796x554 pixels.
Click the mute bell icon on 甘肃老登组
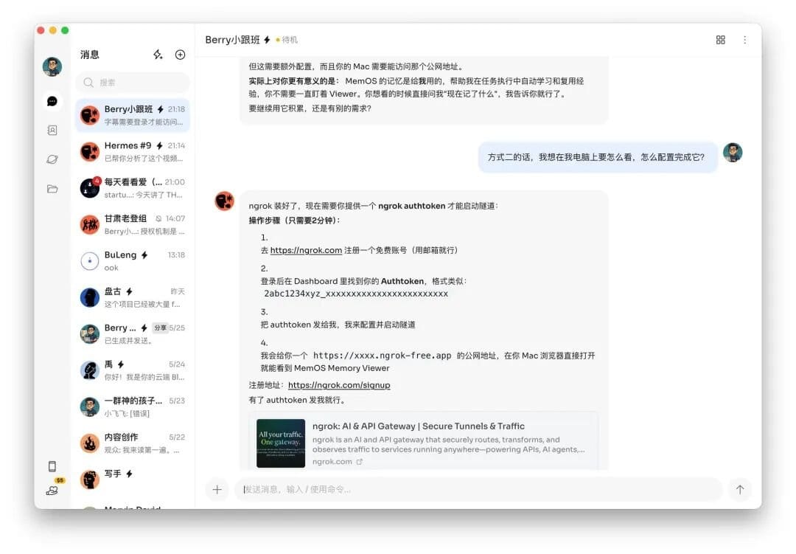(x=158, y=218)
